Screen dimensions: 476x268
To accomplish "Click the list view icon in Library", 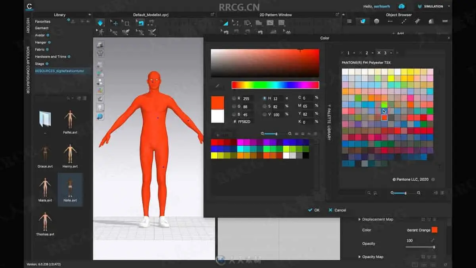I will pos(84,98).
